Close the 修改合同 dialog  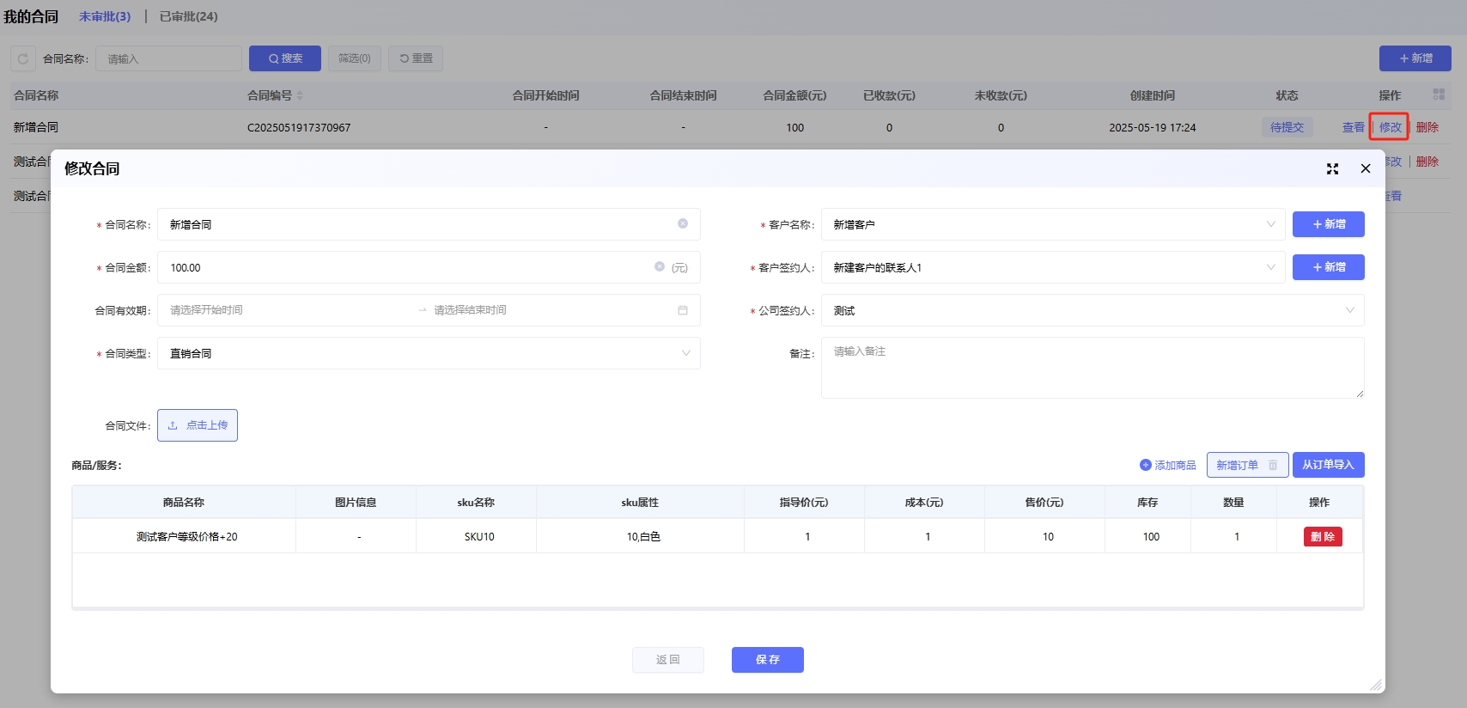tap(1366, 168)
